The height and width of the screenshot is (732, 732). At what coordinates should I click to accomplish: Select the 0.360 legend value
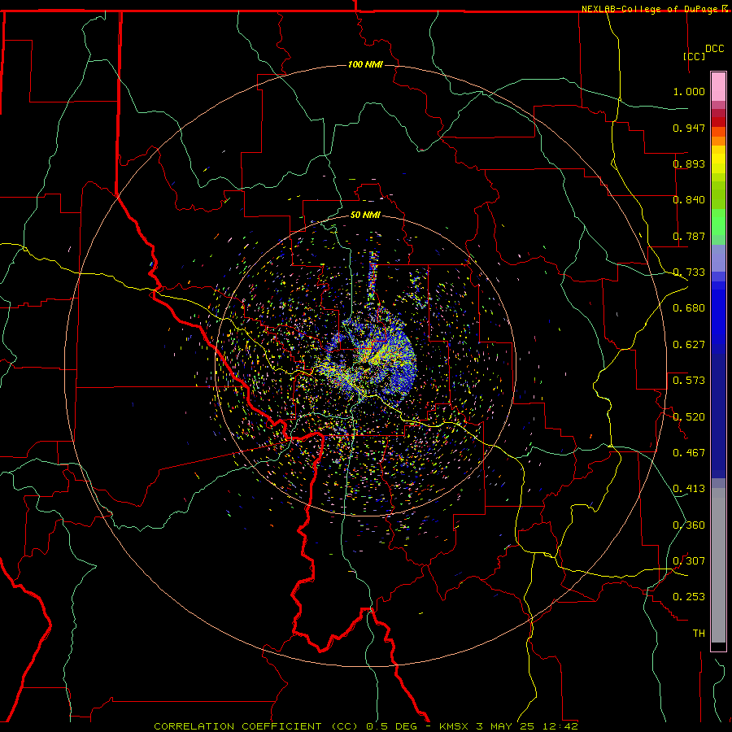click(689, 525)
